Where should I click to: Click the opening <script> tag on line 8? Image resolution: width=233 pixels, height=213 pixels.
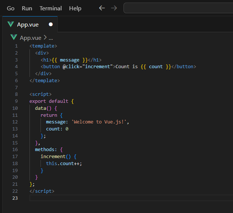click(x=40, y=94)
